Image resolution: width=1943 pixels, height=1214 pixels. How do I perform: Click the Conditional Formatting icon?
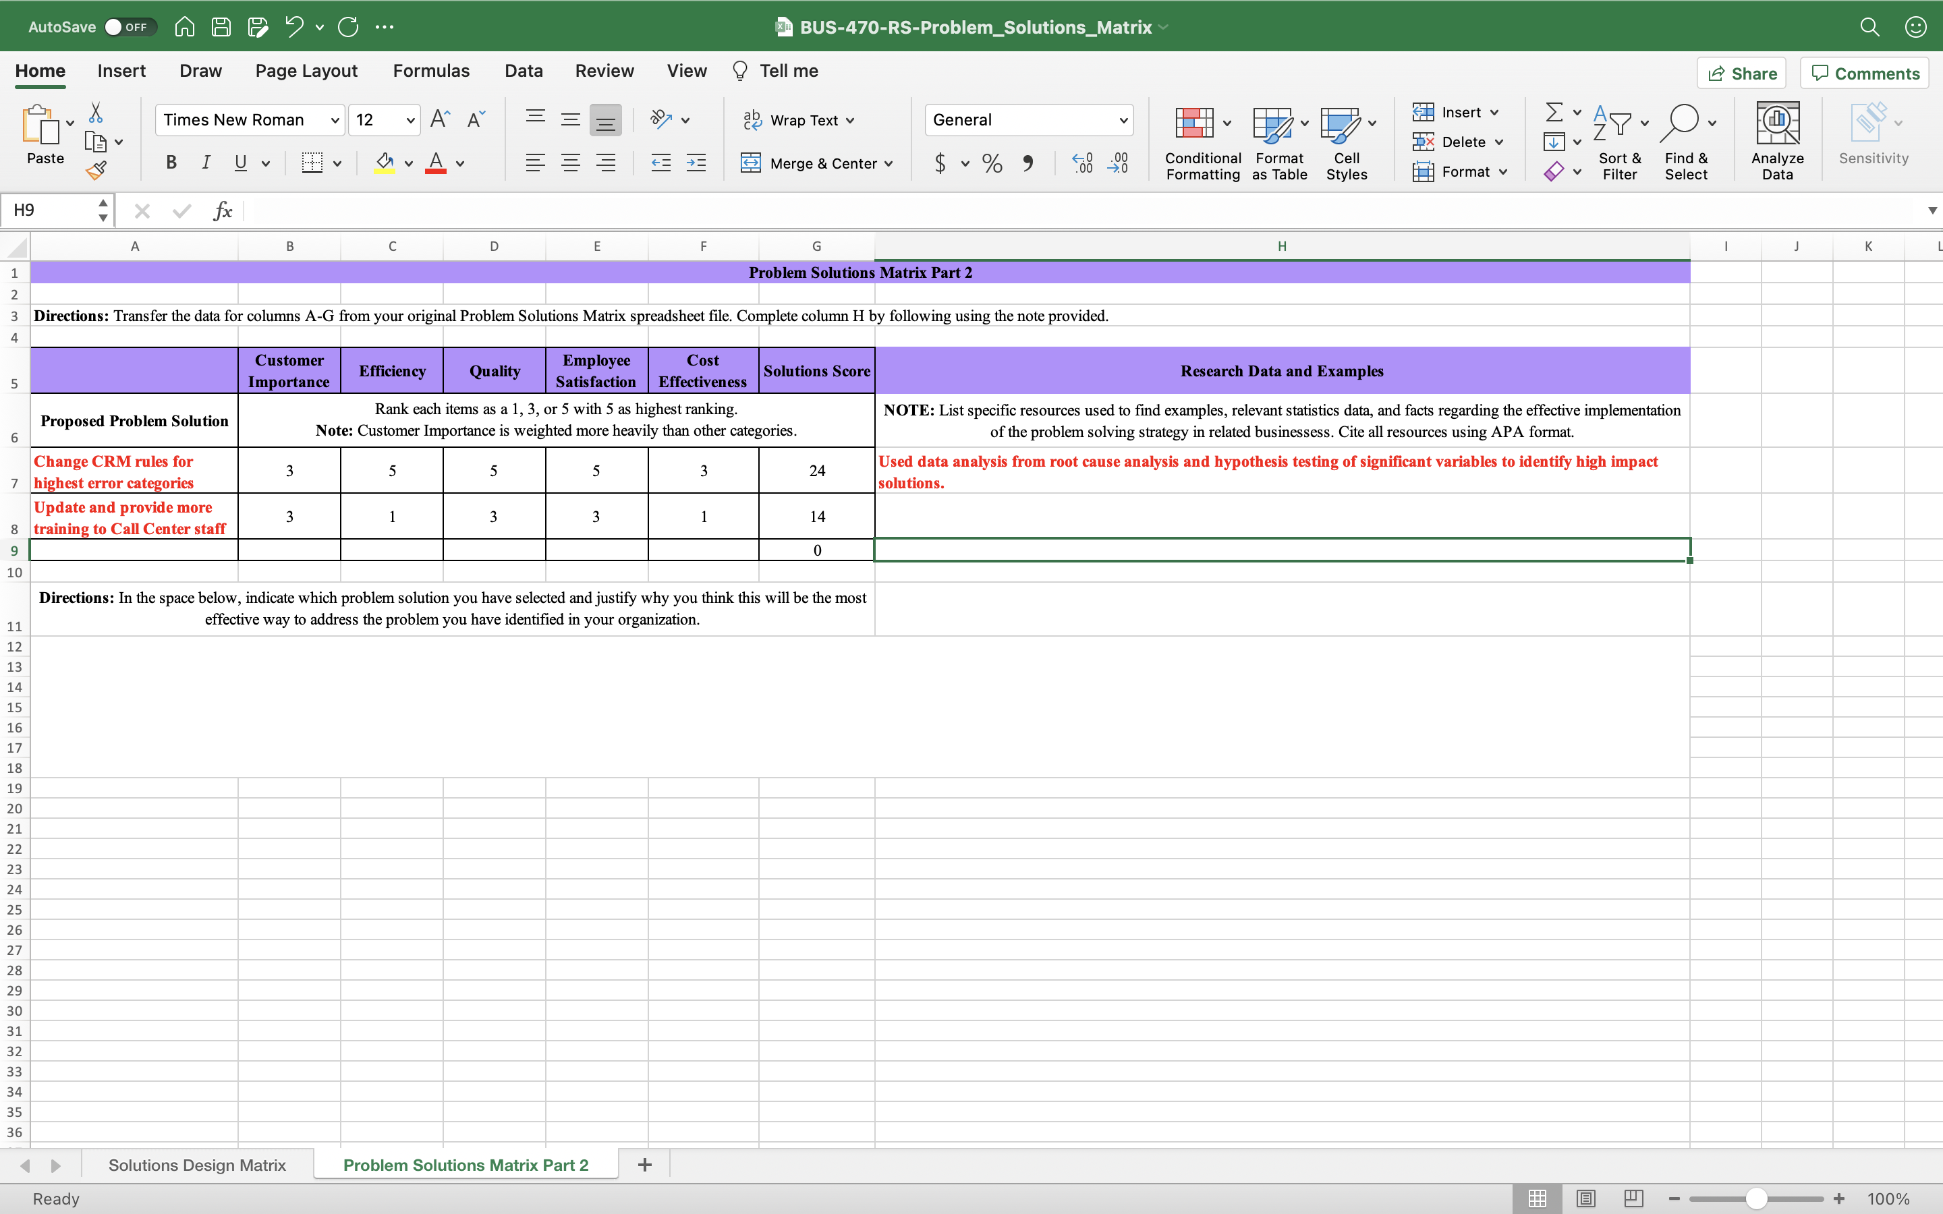(x=1194, y=123)
